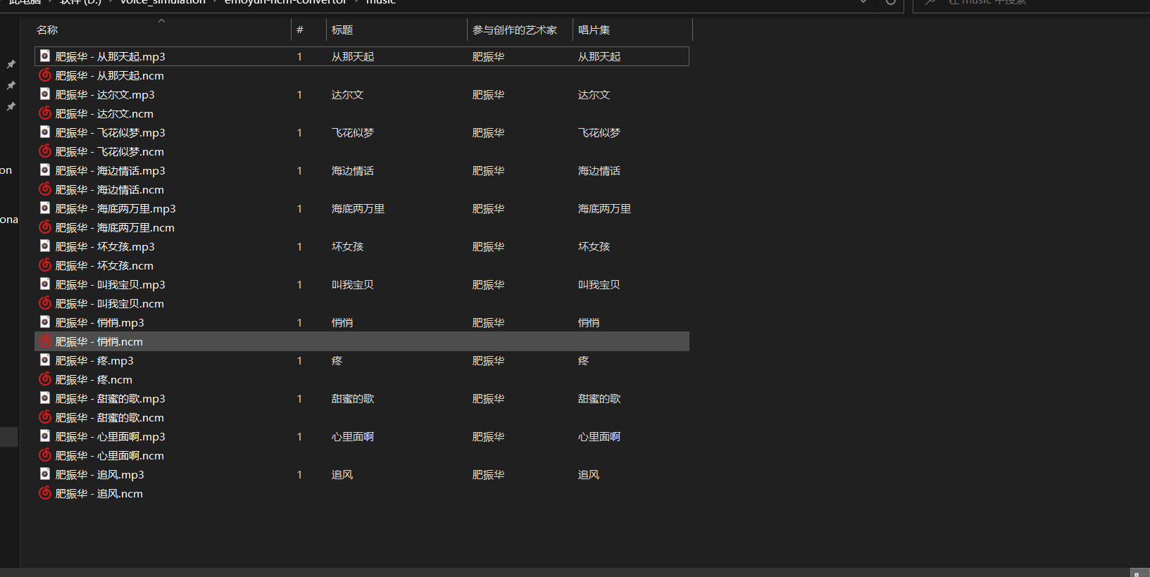The image size is (1150, 577).
Task: Click the 疼.mp3 audio file icon
Action: 45,360
